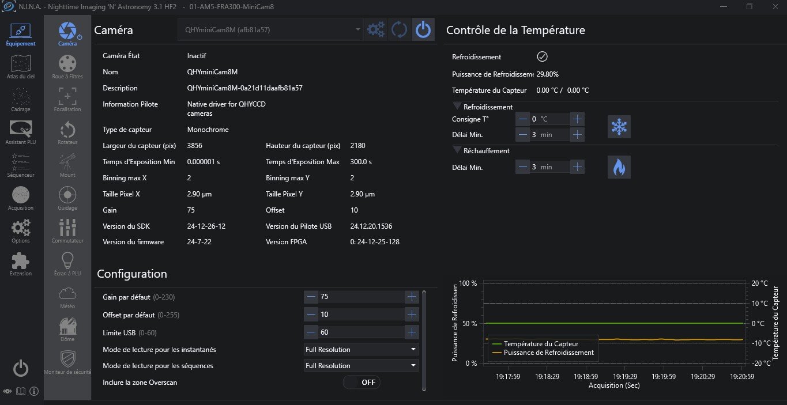The image size is (787, 405).
Task: Click the Version du SDK value 24-12-26-12
Action: tap(206, 226)
